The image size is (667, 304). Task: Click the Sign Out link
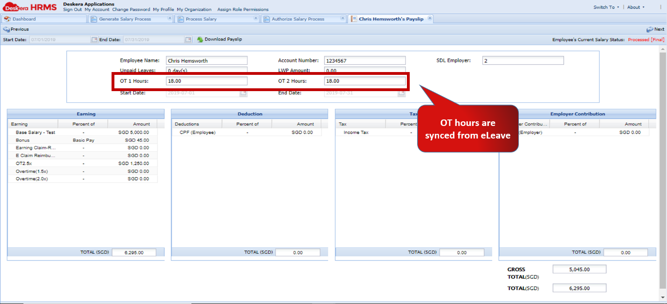click(72, 9)
